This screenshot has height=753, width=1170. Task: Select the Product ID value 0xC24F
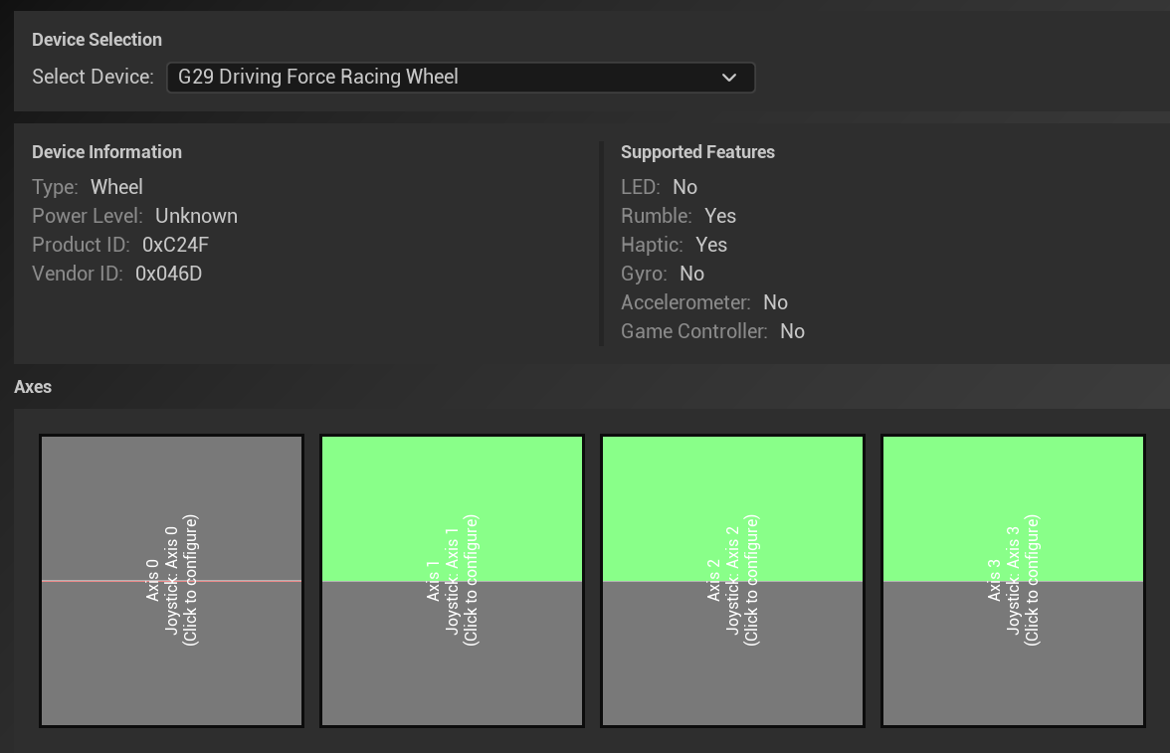click(x=175, y=245)
